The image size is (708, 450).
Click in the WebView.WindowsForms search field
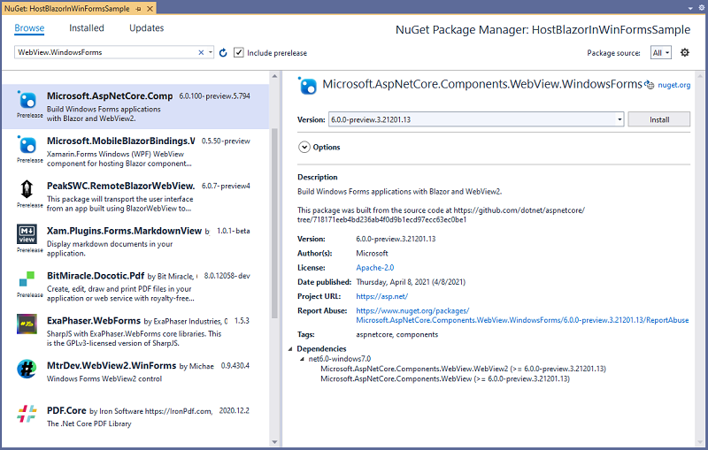pos(106,52)
